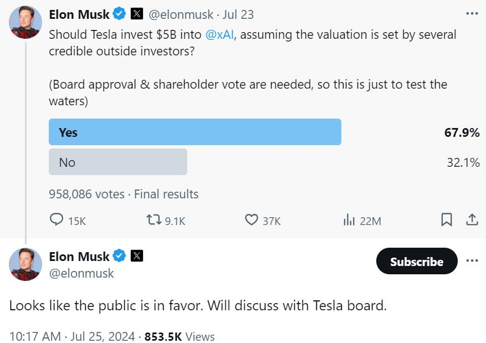
Task: Open Elon Musk avatar on reply tweet
Action: coord(25,264)
